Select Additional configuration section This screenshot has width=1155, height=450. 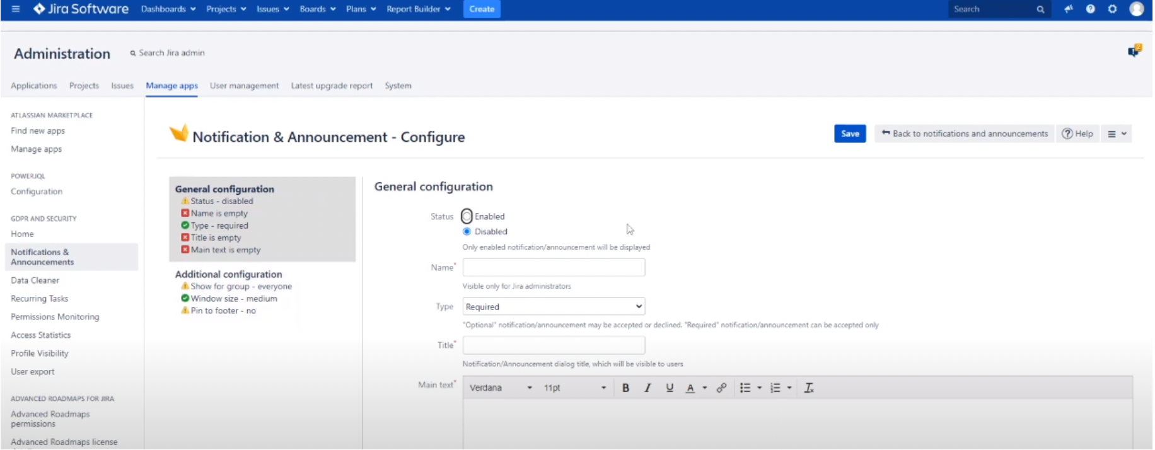(228, 274)
